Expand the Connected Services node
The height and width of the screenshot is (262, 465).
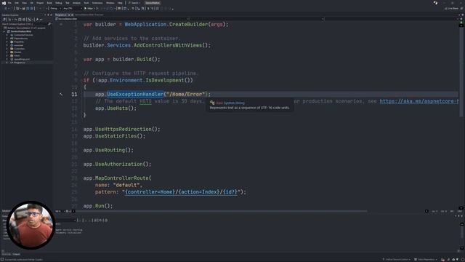point(7,35)
